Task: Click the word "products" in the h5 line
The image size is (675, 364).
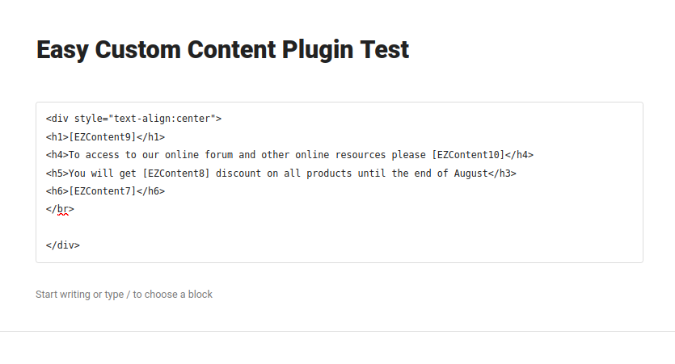Action: tap(329, 174)
